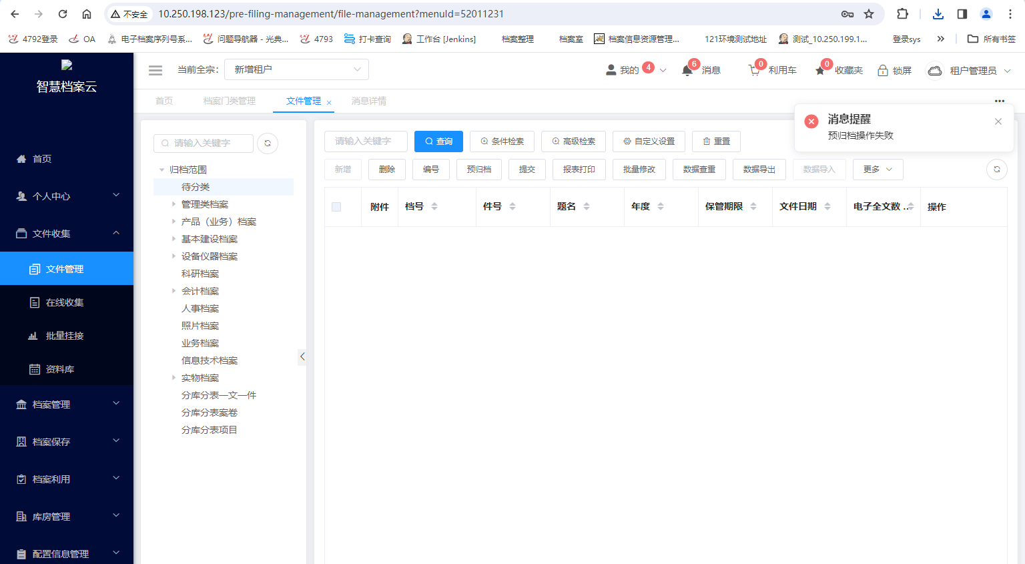Image resolution: width=1025 pixels, height=564 pixels.
Task: Click the 高级检索 button
Action: 573,142
